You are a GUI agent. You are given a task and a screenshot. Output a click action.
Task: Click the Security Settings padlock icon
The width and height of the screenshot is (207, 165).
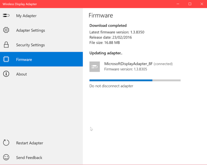[x=6, y=45]
